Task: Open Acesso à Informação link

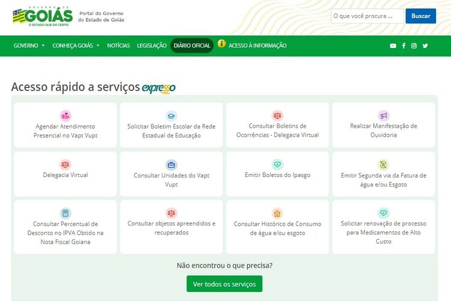Action: coord(257,46)
